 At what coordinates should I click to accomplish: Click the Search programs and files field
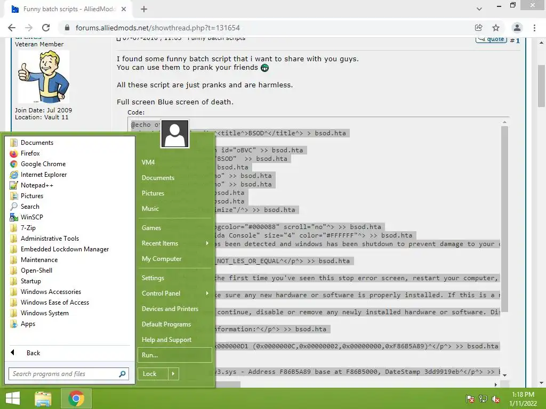[x=69, y=374]
